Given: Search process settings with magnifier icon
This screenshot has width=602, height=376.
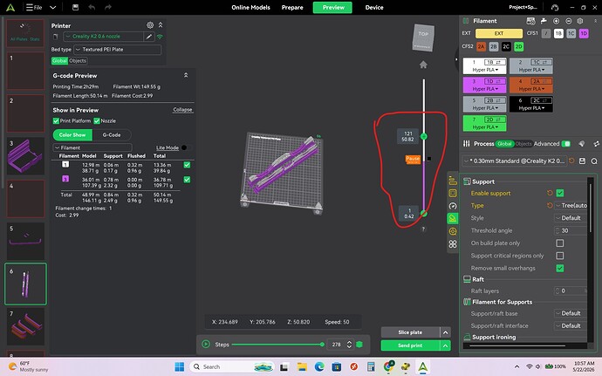Looking at the screenshot, I should click(x=594, y=161).
